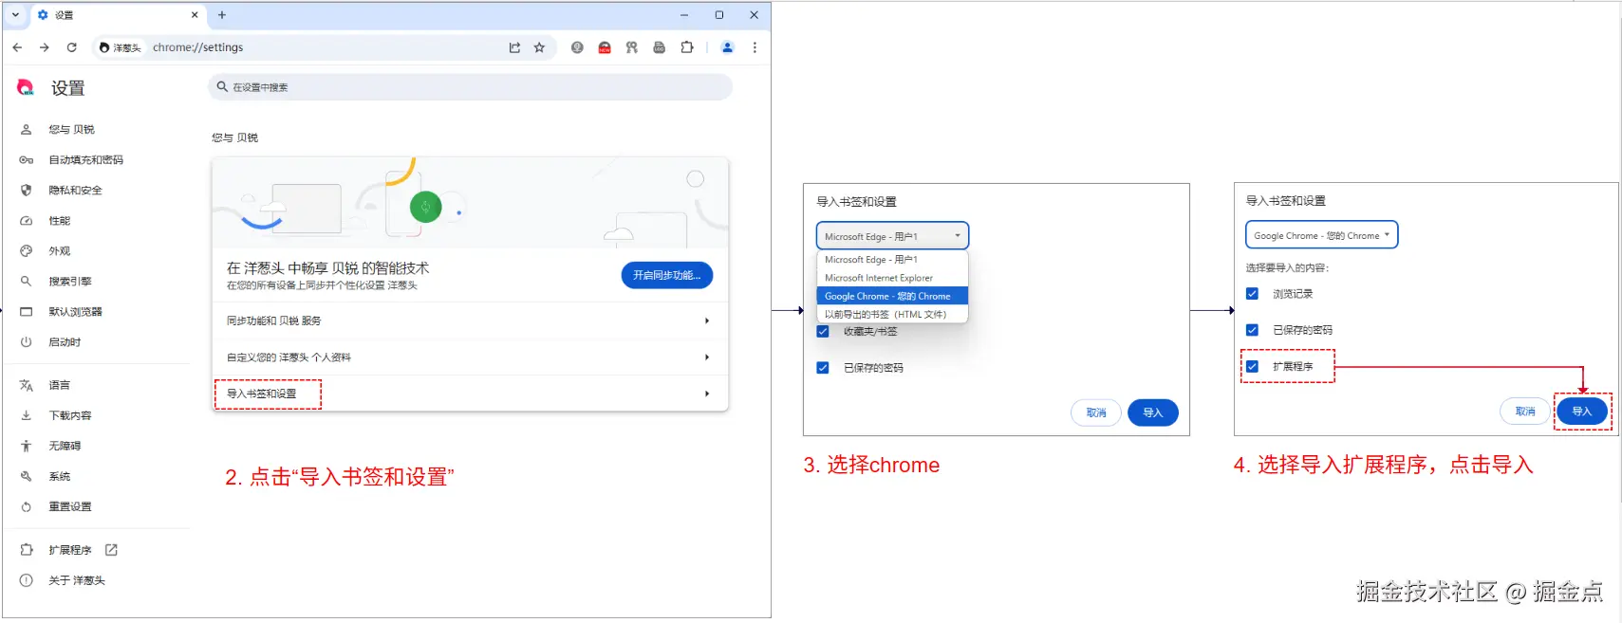Open the red NEW-badged extension icon
This screenshot has width=1622, height=623.
605,47
